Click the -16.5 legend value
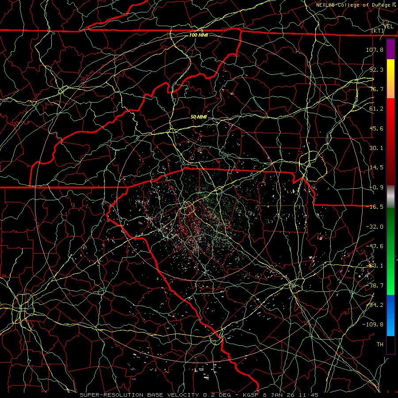 click(x=375, y=207)
